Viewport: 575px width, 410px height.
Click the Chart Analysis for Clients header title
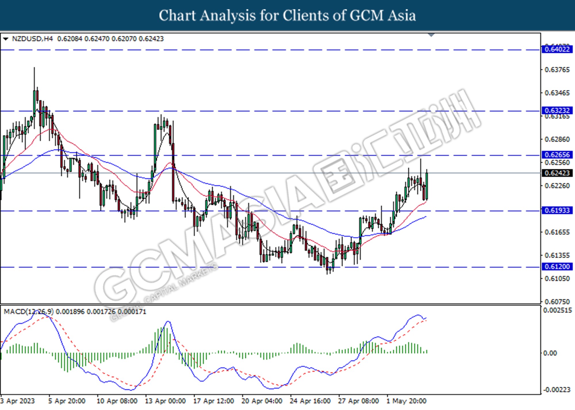pos(287,15)
